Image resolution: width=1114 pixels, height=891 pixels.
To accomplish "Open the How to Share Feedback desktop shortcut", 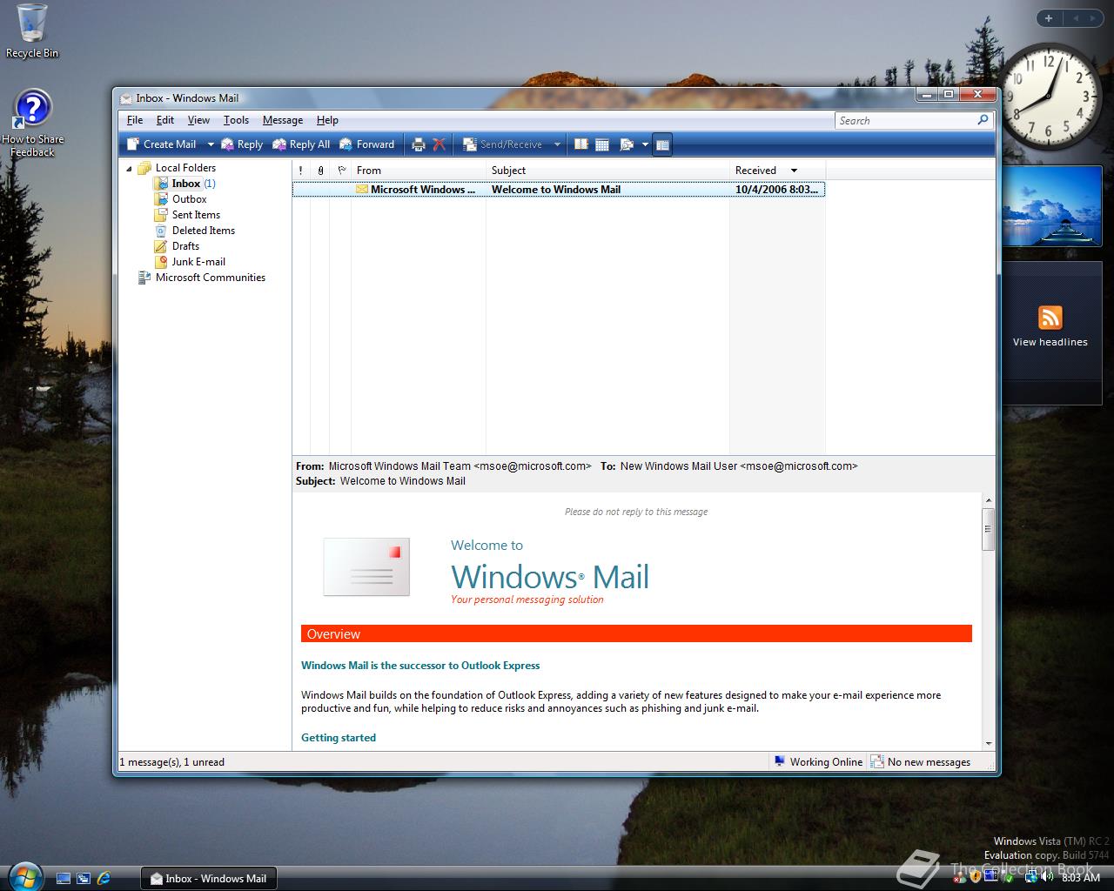I will coord(32,124).
